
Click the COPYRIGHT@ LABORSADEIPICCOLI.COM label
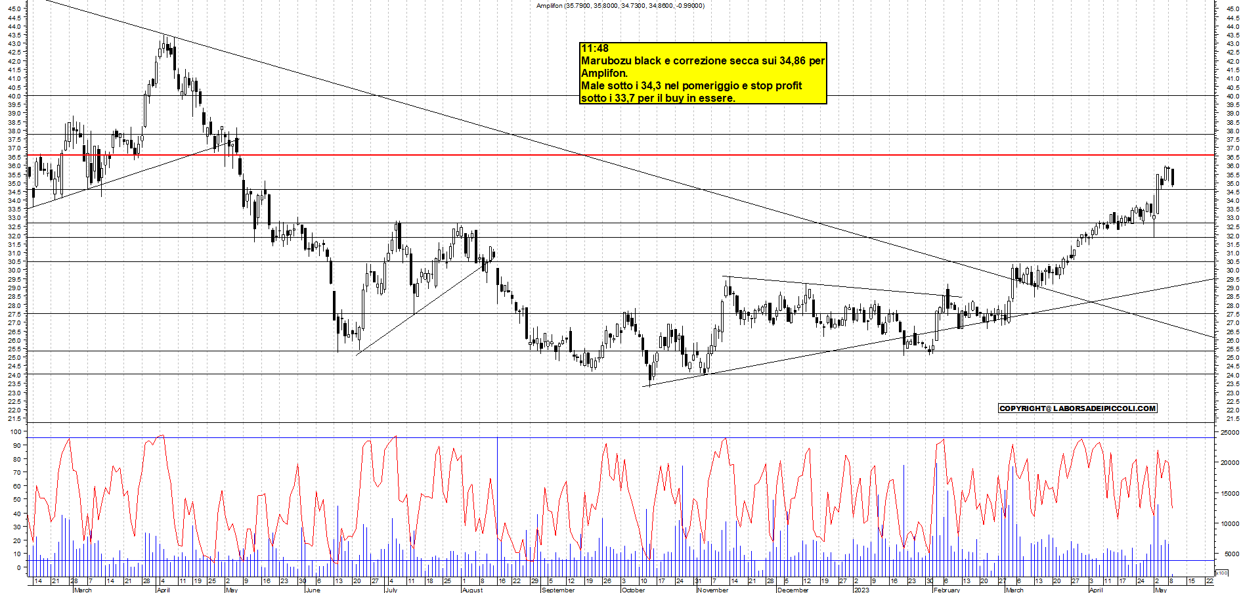[x=1078, y=408]
